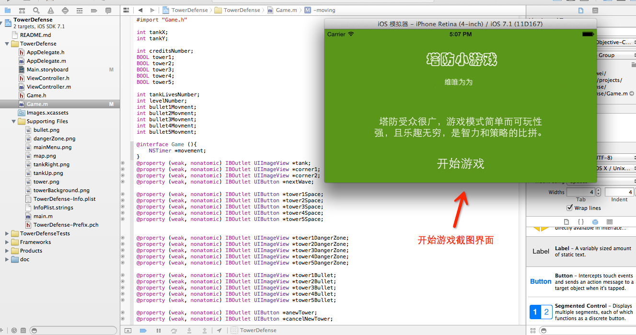Go forward in editor history

click(152, 10)
